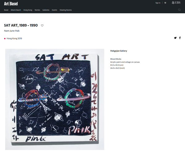Click the Art Basel logo
185x155 pixels.
coord(11,4)
